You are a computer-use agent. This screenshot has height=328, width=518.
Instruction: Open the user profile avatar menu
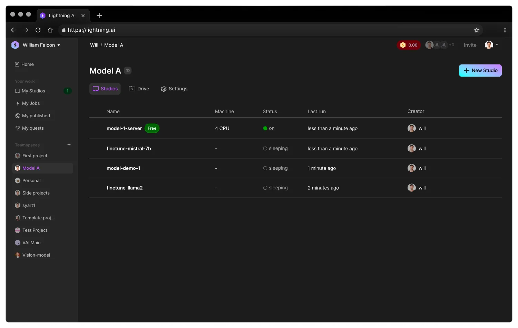pos(491,45)
